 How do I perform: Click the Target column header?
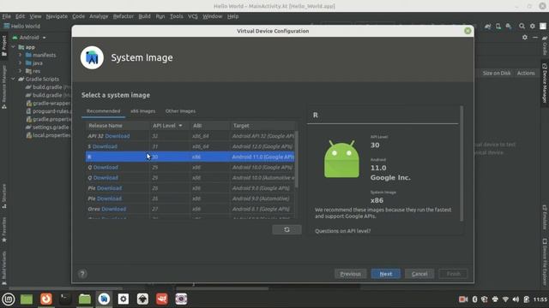[262, 126]
